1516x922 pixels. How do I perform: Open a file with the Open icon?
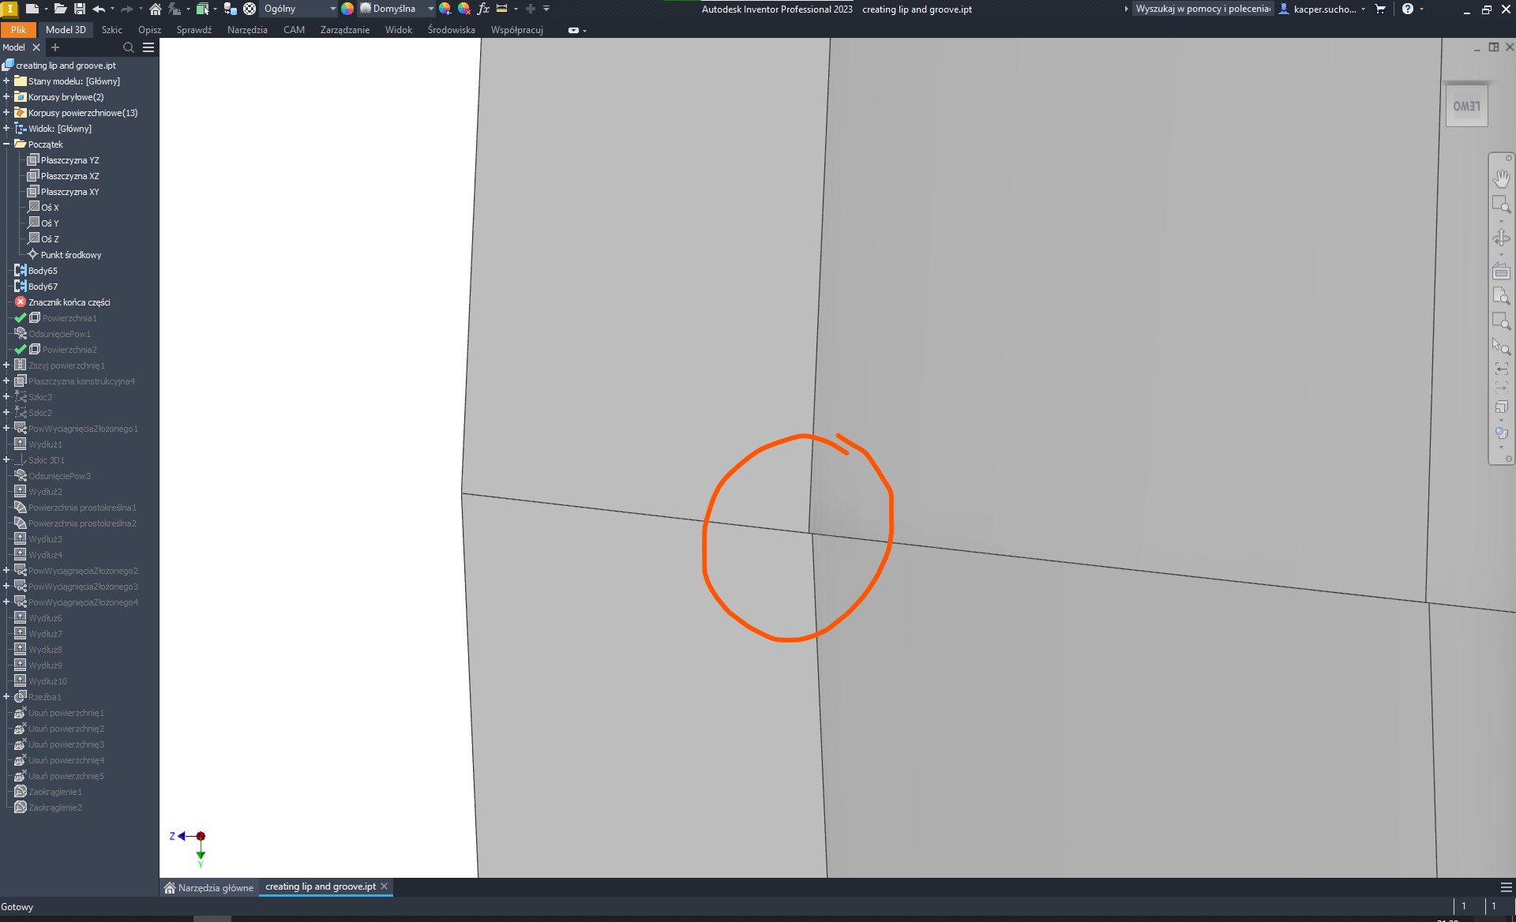62,9
